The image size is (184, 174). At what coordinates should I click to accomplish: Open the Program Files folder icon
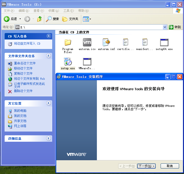68,42
